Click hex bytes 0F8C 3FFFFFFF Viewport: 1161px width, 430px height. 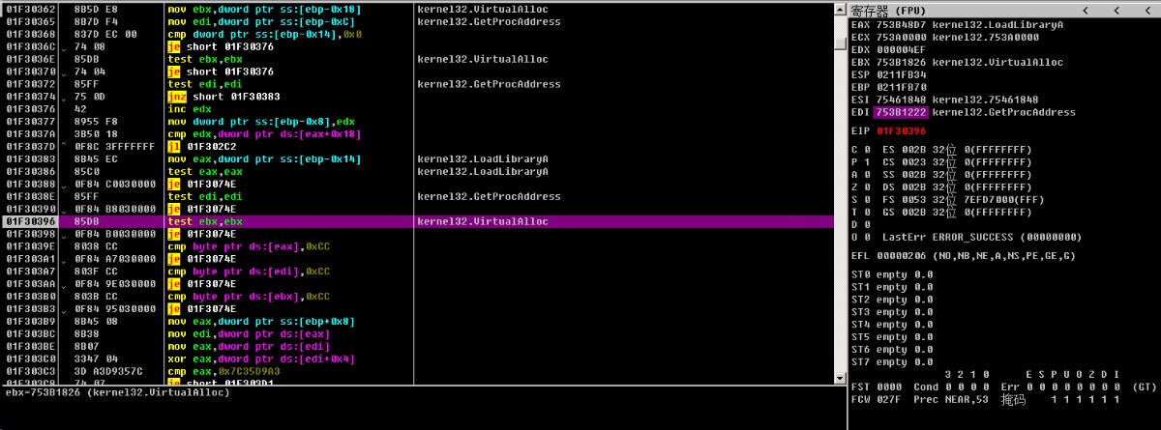[113, 147]
